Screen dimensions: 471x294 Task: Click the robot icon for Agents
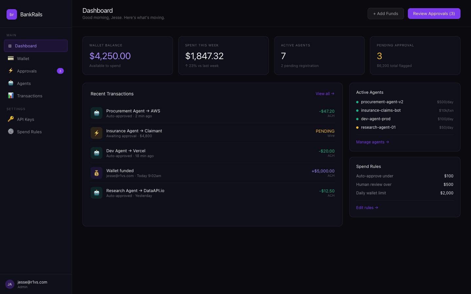tap(11, 83)
